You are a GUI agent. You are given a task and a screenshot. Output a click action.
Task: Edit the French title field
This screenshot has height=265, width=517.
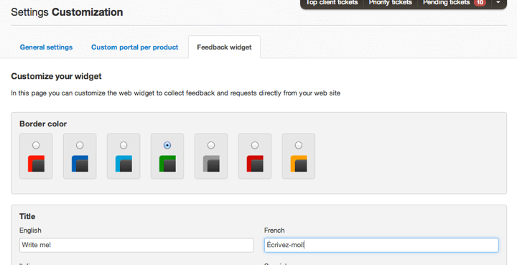(x=381, y=245)
